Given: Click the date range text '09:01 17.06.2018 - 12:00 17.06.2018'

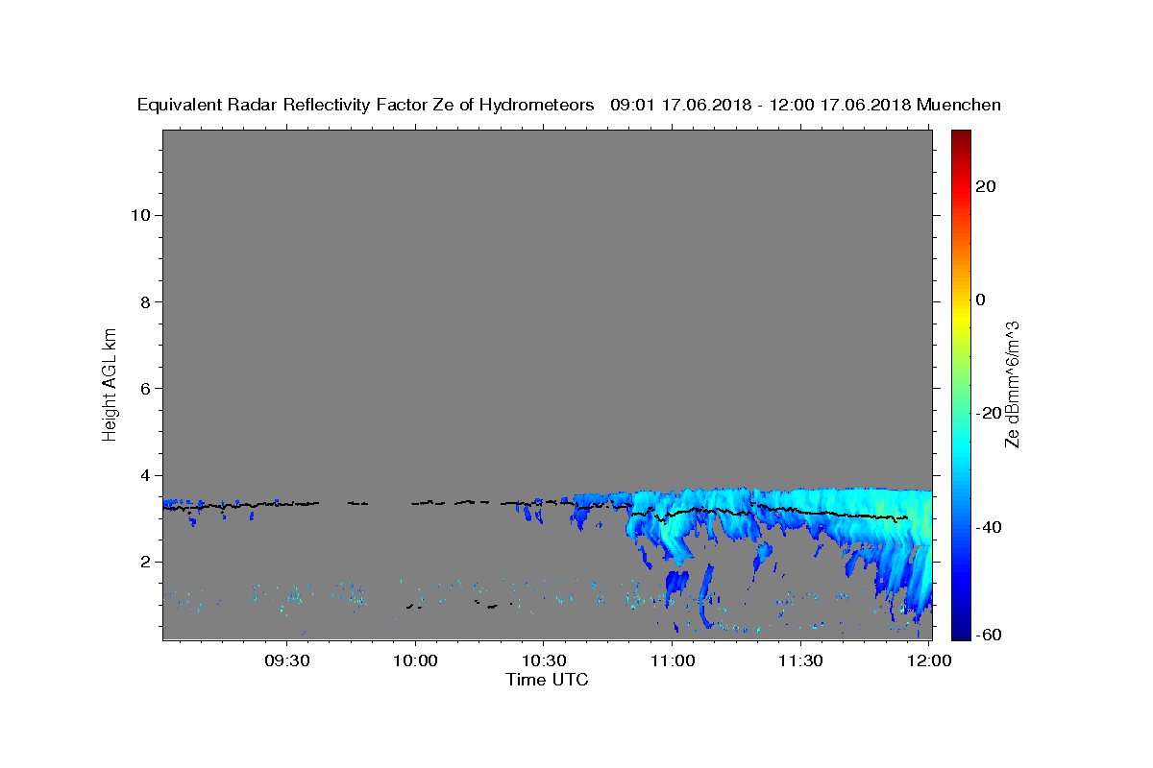Looking at the screenshot, I should (760, 106).
